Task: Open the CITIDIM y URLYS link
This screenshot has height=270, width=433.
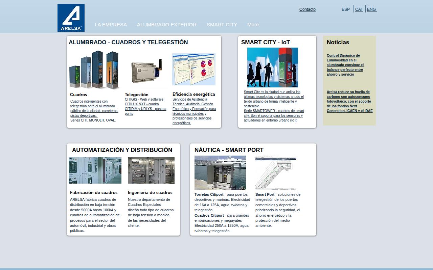Action: pyautogui.click(x=145, y=111)
